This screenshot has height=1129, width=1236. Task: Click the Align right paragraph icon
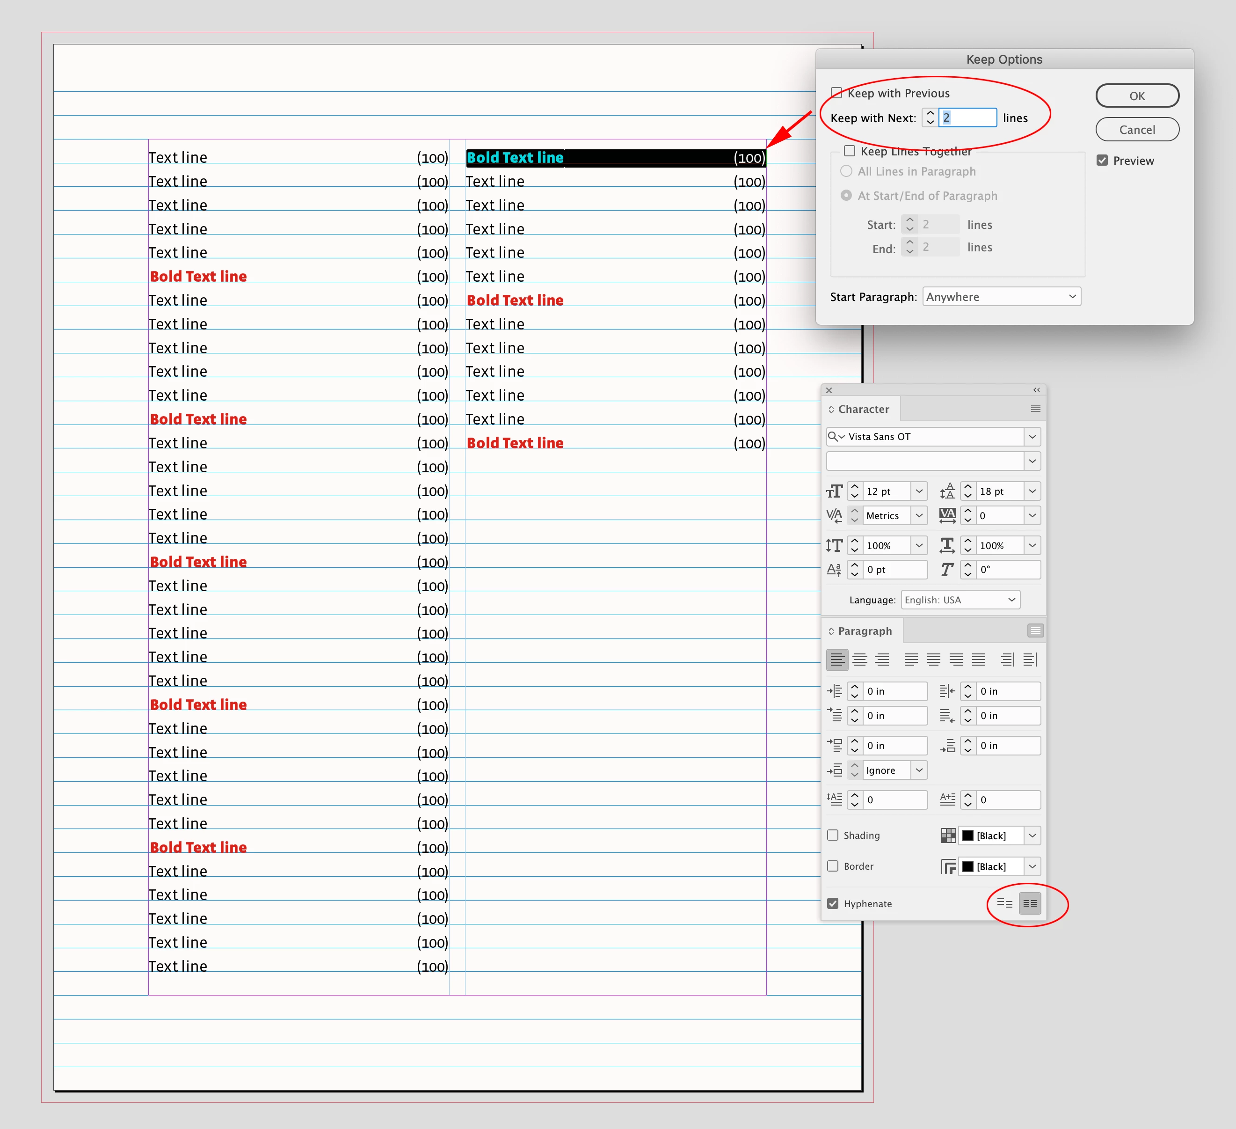click(x=882, y=660)
